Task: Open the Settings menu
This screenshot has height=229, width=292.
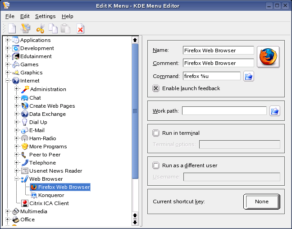Action: tap(46, 16)
